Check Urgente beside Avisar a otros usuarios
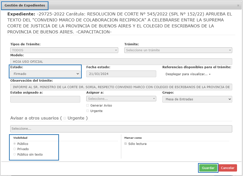The image size is (243, 176). pos(65,118)
